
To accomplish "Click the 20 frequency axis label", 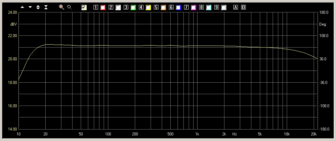I will (x=45, y=134).
